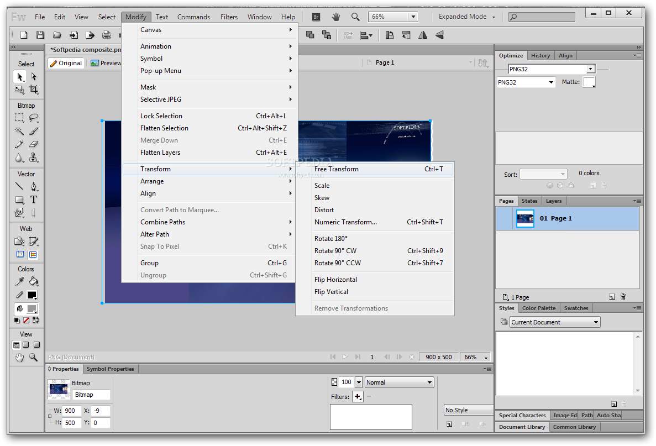Click the stroke color black swatch
The image size is (656, 446).
(32, 295)
